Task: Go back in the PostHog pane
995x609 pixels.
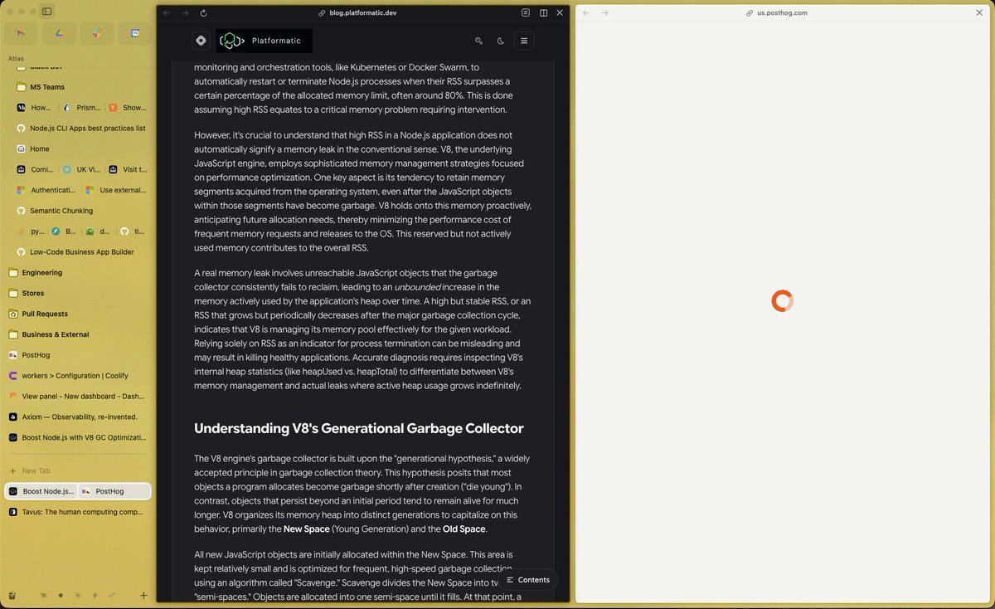Action: pos(586,13)
